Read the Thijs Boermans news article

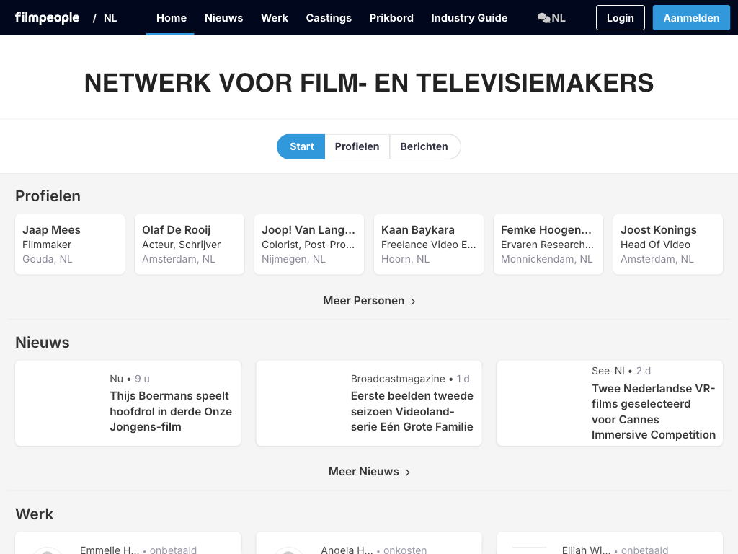(x=171, y=411)
